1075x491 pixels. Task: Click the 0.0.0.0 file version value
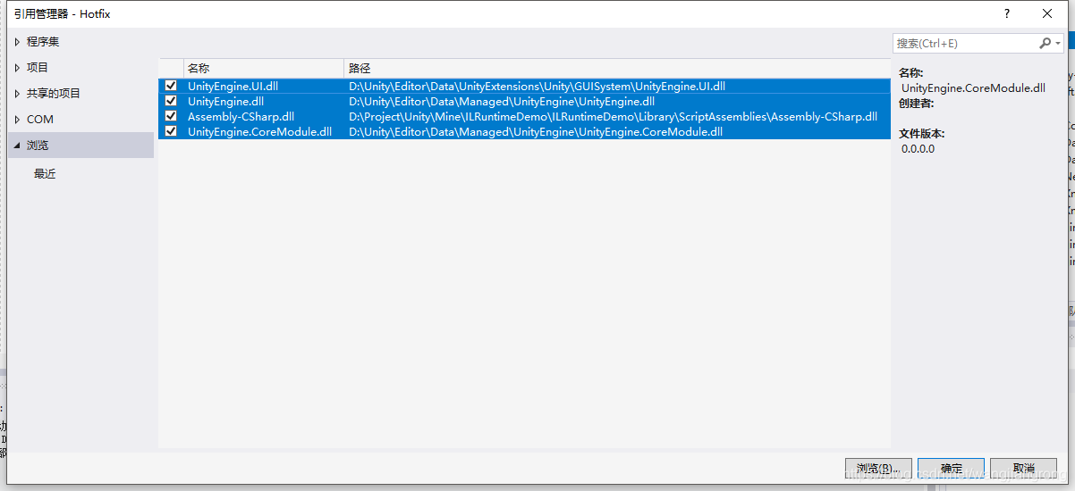918,149
